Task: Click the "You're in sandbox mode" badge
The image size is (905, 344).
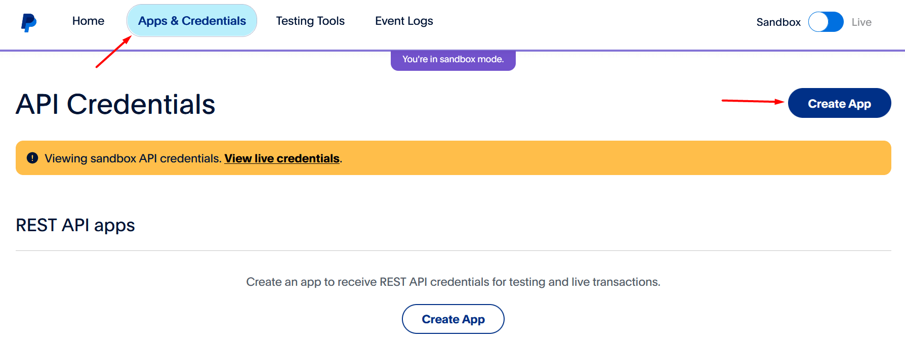Action: (x=453, y=60)
